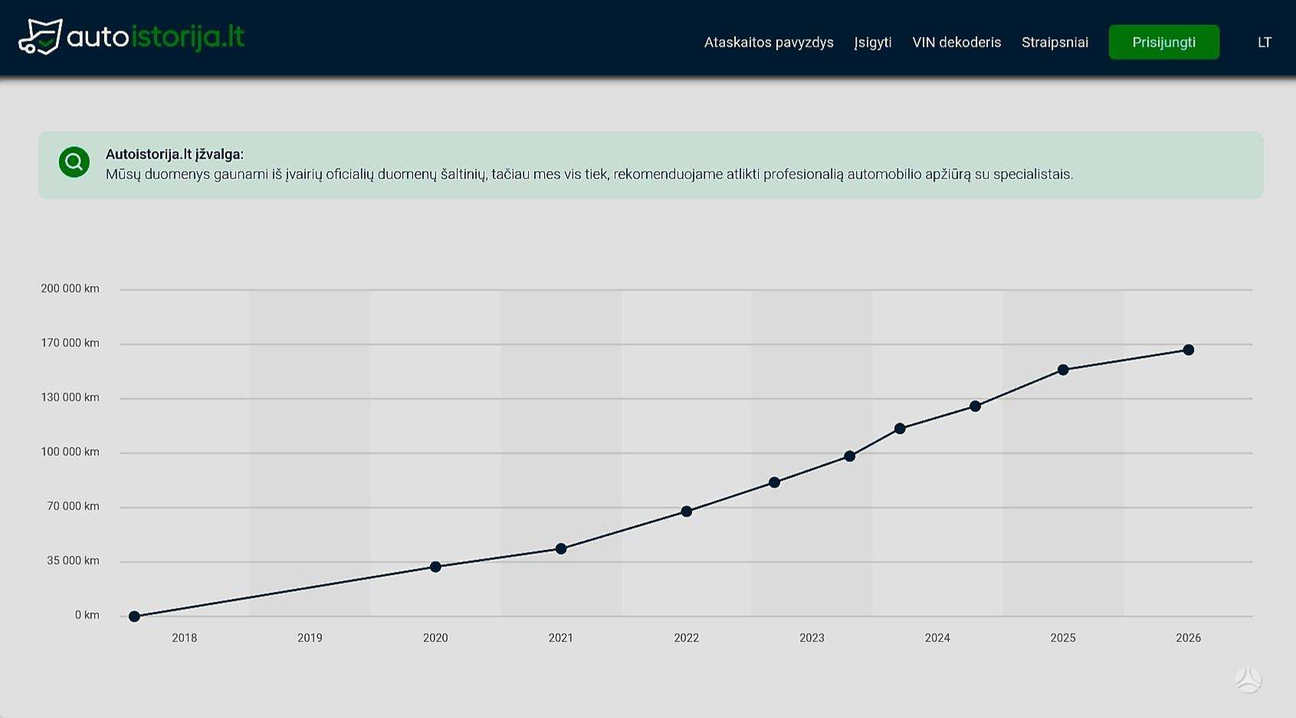Viewport: 1296px width, 718px height.
Task: Click the 100 000 km axis label
Action: tap(70, 452)
